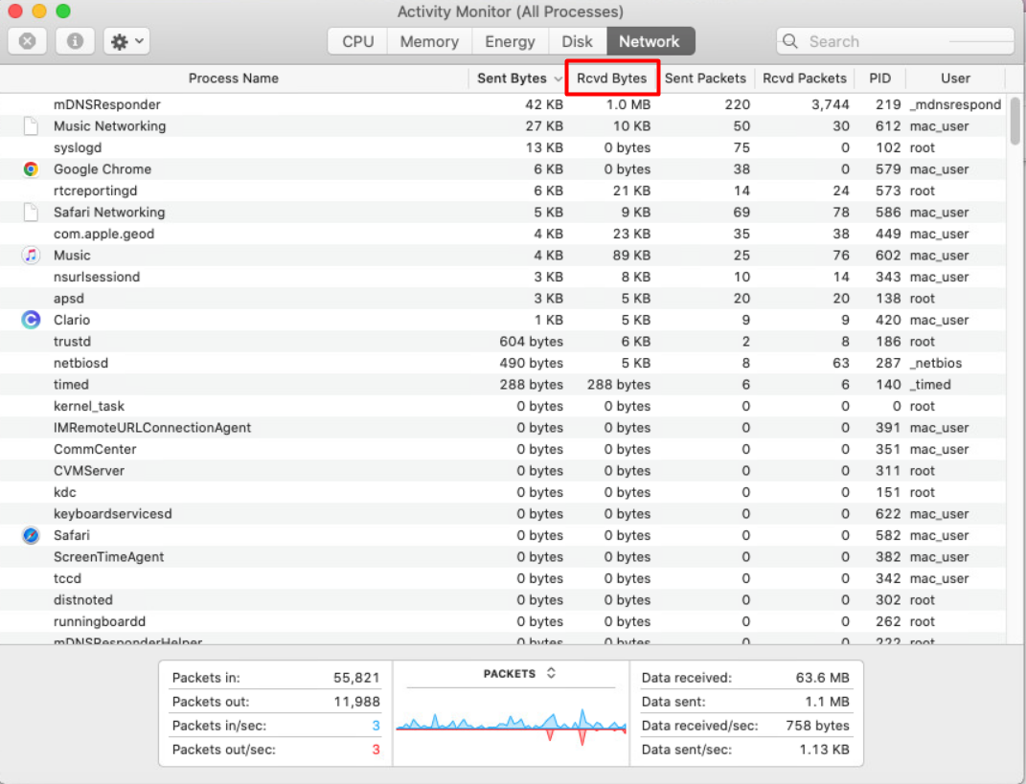Click into the Search field

[895, 41]
